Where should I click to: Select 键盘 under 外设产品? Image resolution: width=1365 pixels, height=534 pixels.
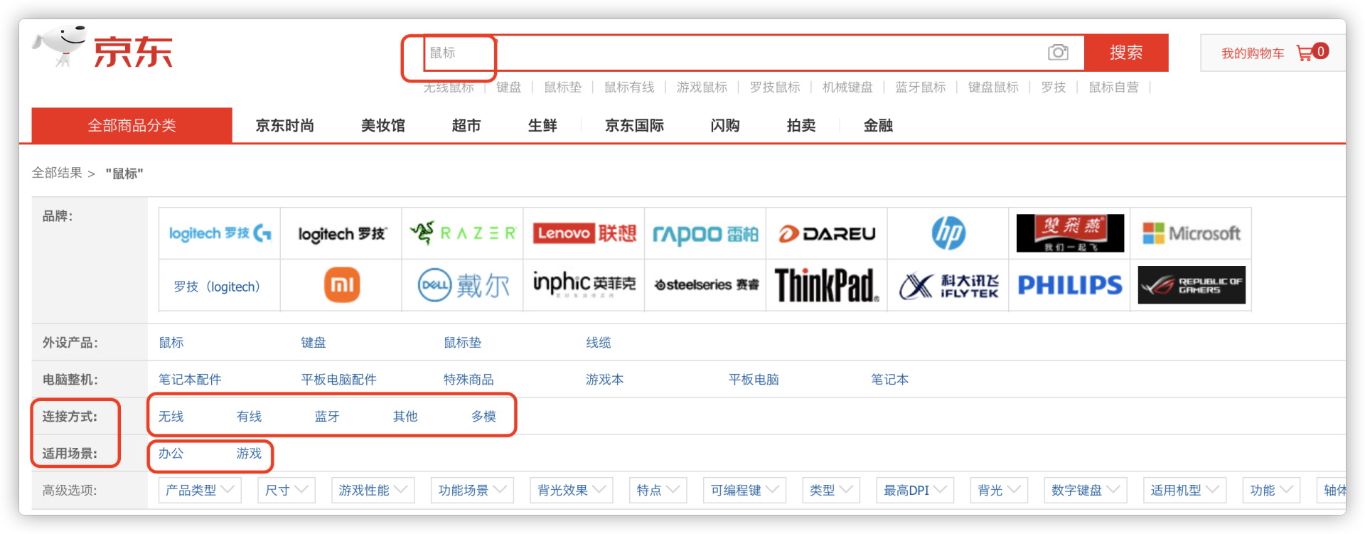click(314, 342)
